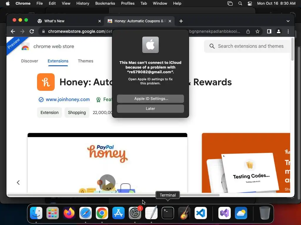This screenshot has width=301, height=225.
Task: Click the address bar URL
Action: 80,31
